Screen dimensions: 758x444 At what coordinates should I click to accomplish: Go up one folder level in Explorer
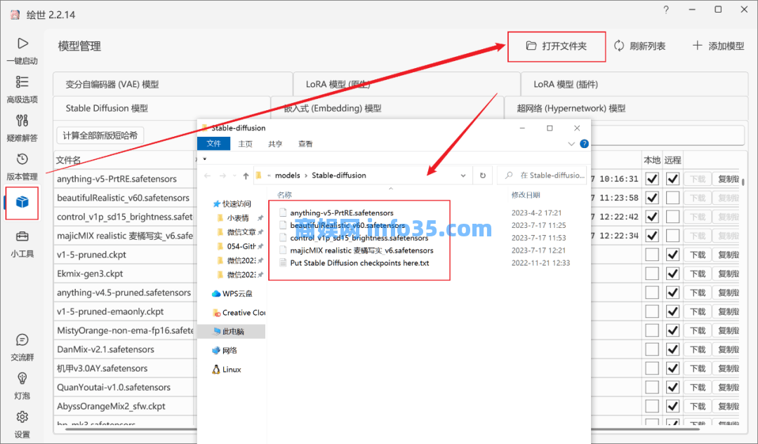[246, 176]
